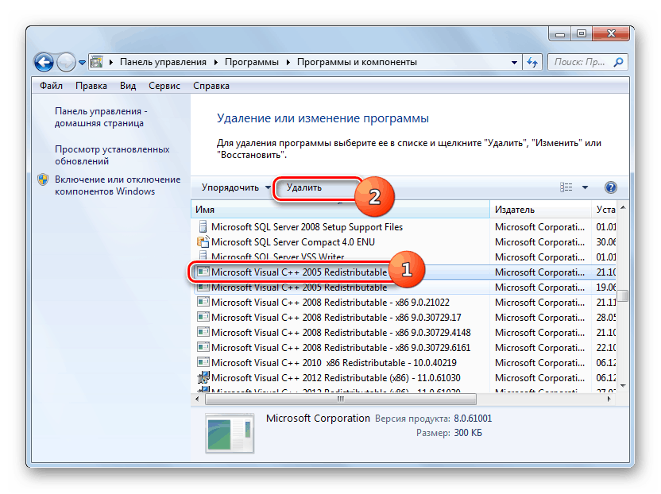This screenshot has width=661, height=494.
Task: Sort by the Установлено column header
Action: (605, 210)
